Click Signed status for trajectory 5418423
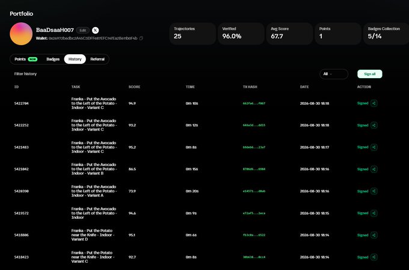Viewport: 409px width, 270px height. 363,257
